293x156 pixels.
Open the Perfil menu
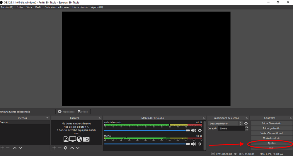[38, 7]
